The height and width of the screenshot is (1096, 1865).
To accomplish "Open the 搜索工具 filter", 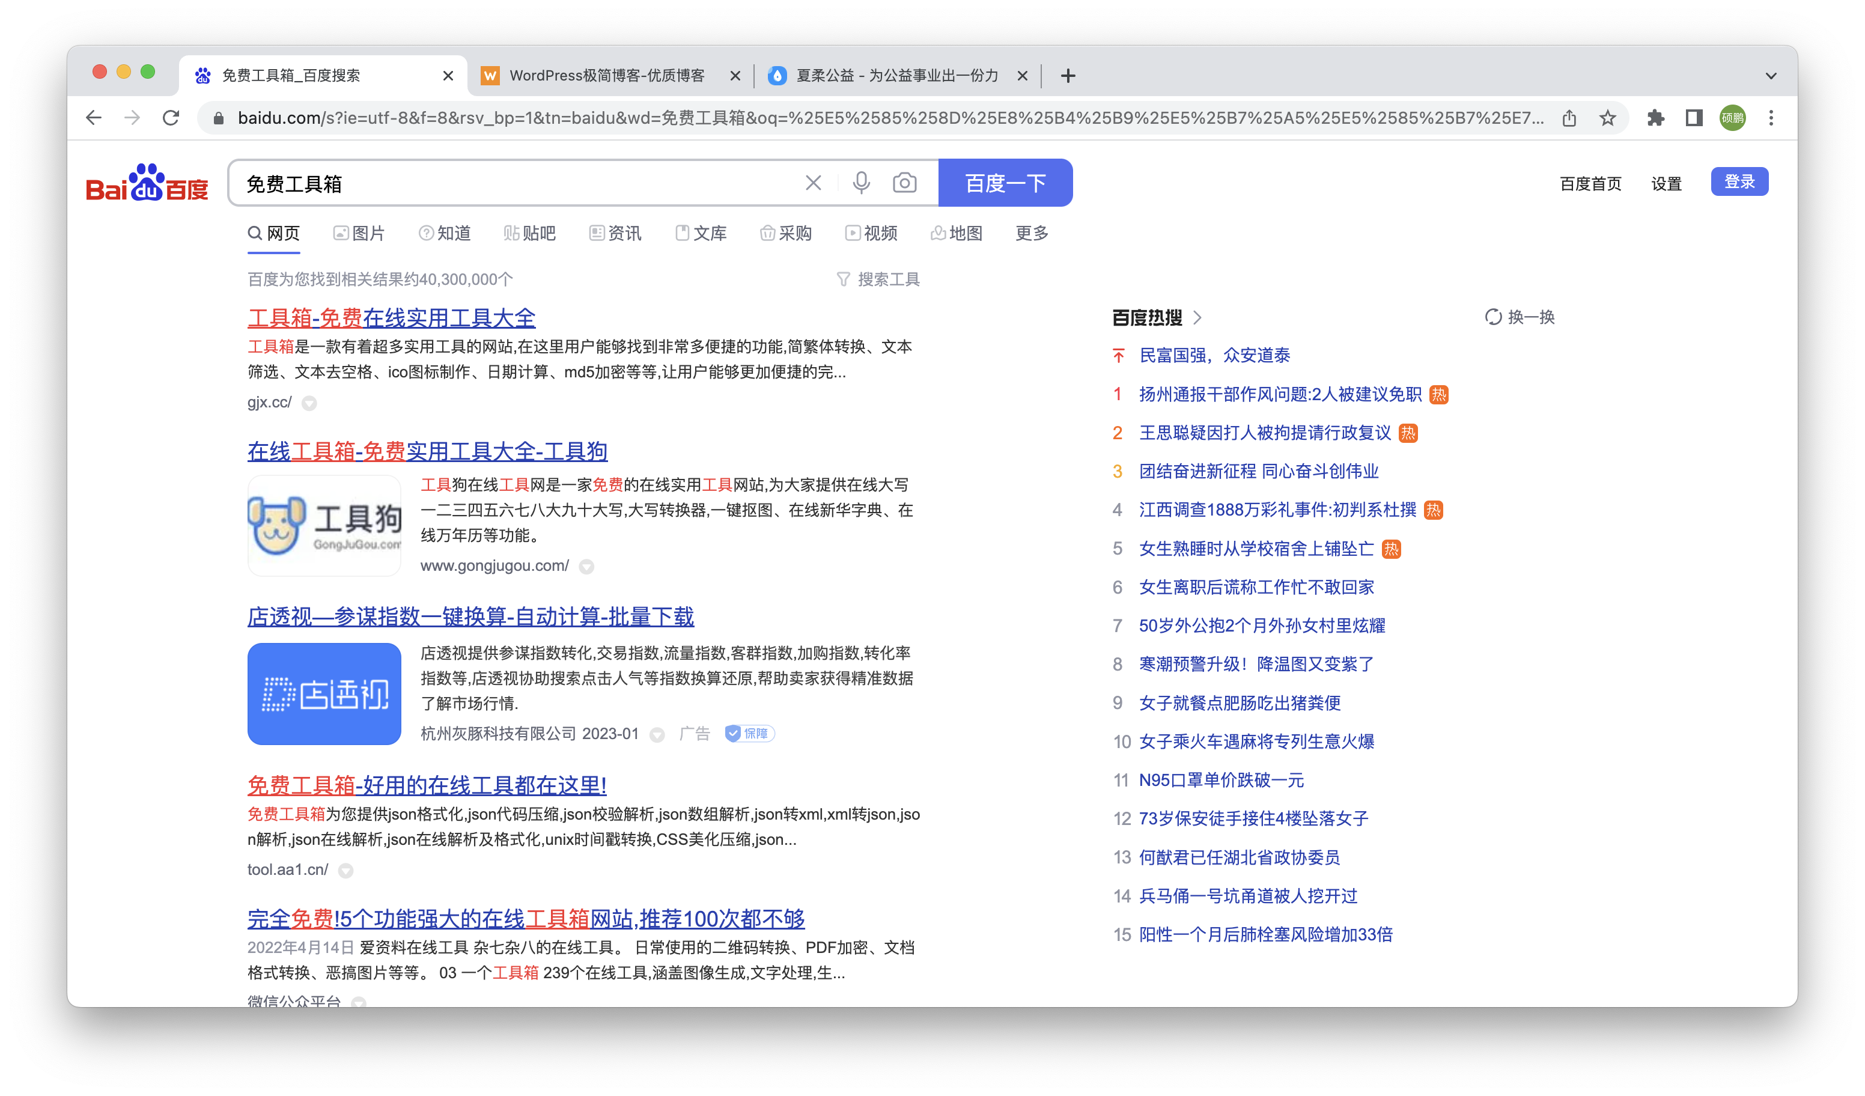I will point(878,279).
